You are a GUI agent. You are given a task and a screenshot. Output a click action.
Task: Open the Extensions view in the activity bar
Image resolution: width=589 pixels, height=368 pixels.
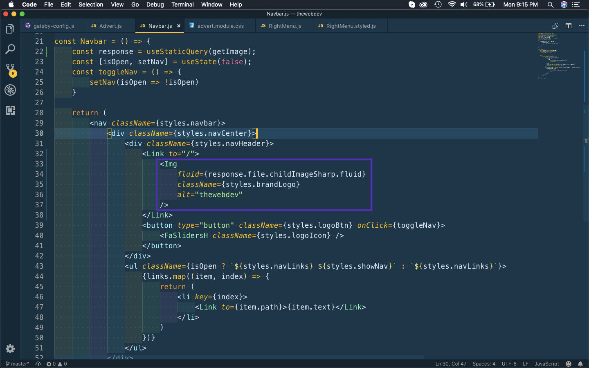click(x=10, y=110)
